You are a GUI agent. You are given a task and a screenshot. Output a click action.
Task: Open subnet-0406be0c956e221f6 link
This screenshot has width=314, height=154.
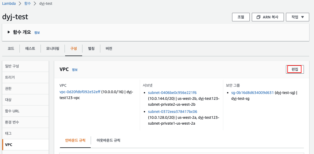tap(172, 93)
